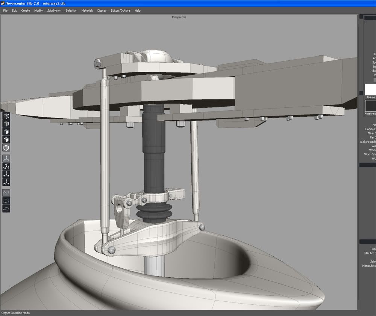Click the Editors/Options menu
Viewport: 376px width, 316px height.
120,11
